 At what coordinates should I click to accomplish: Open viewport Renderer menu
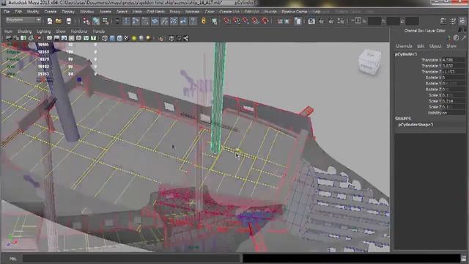click(79, 32)
